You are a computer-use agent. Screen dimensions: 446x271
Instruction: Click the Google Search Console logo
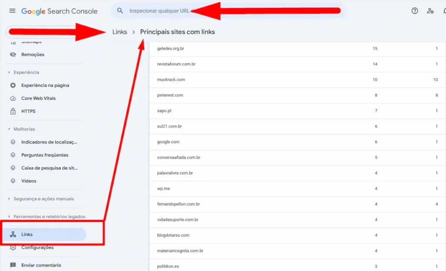(x=59, y=11)
